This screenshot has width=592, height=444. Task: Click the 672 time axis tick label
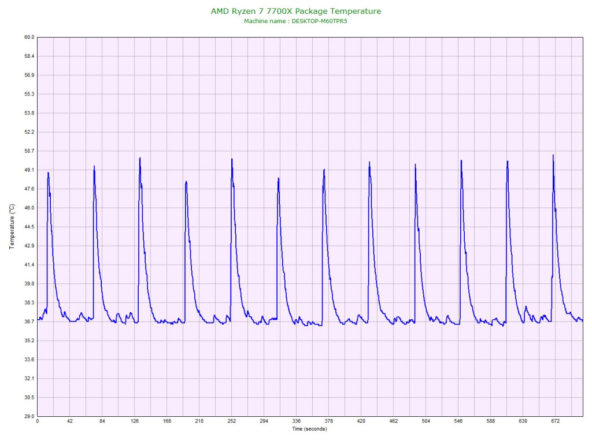(x=556, y=421)
